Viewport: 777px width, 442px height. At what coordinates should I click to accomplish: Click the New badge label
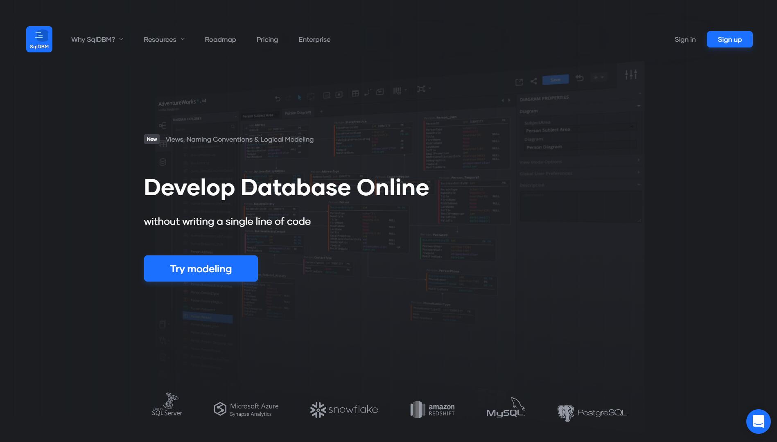coord(151,139)
